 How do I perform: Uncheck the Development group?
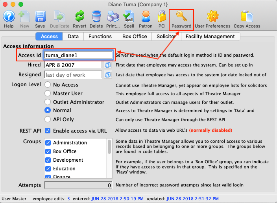48,160
